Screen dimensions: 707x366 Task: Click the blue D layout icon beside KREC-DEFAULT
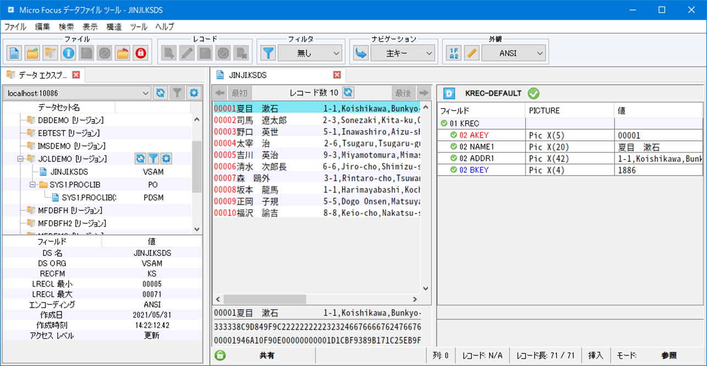[x=449, y=93]
